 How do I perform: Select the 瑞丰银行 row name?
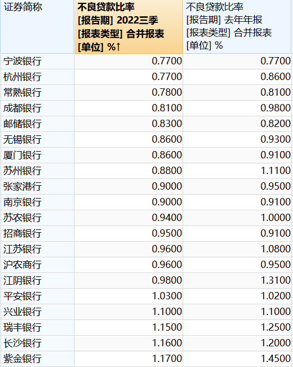22,328
